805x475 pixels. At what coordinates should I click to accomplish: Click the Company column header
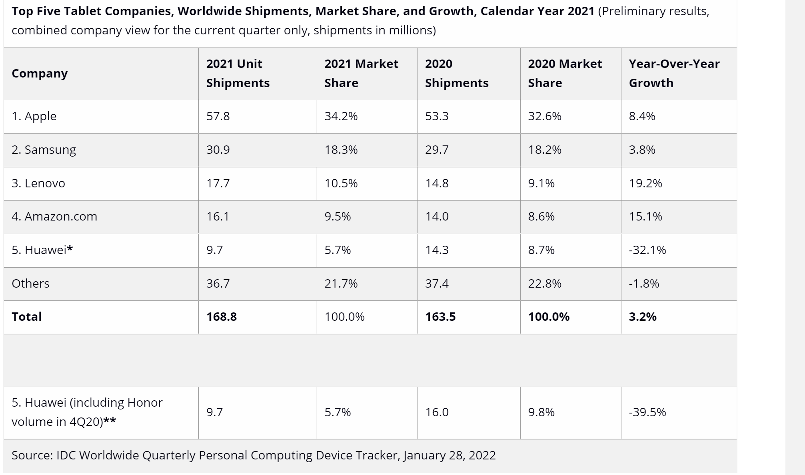point(40,74)
